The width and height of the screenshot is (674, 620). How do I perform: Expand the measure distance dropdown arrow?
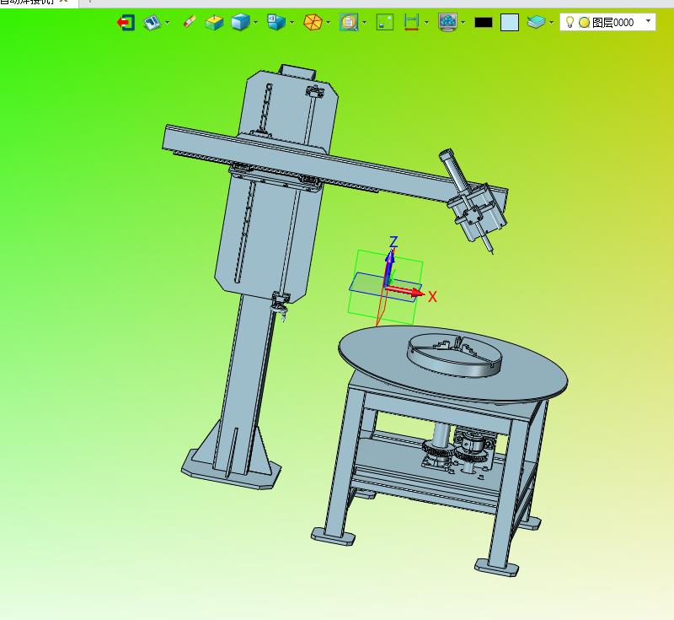click(426, 23)
